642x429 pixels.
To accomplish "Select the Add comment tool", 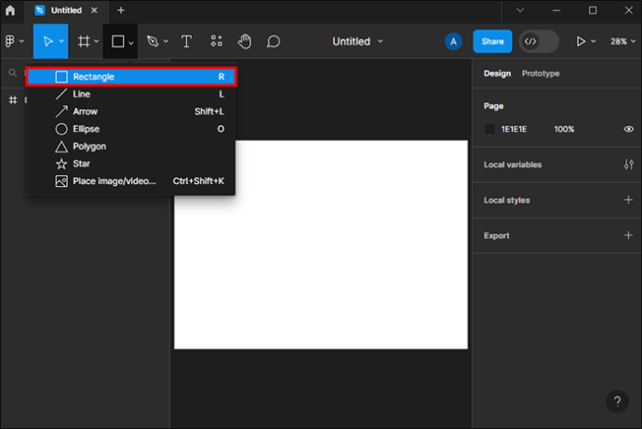I will (x=274, y=42).
